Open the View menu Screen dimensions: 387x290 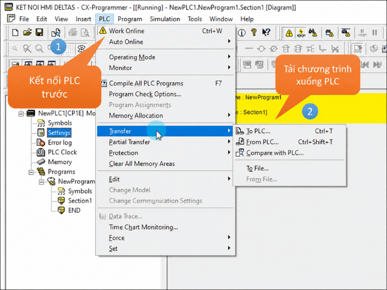61,19
